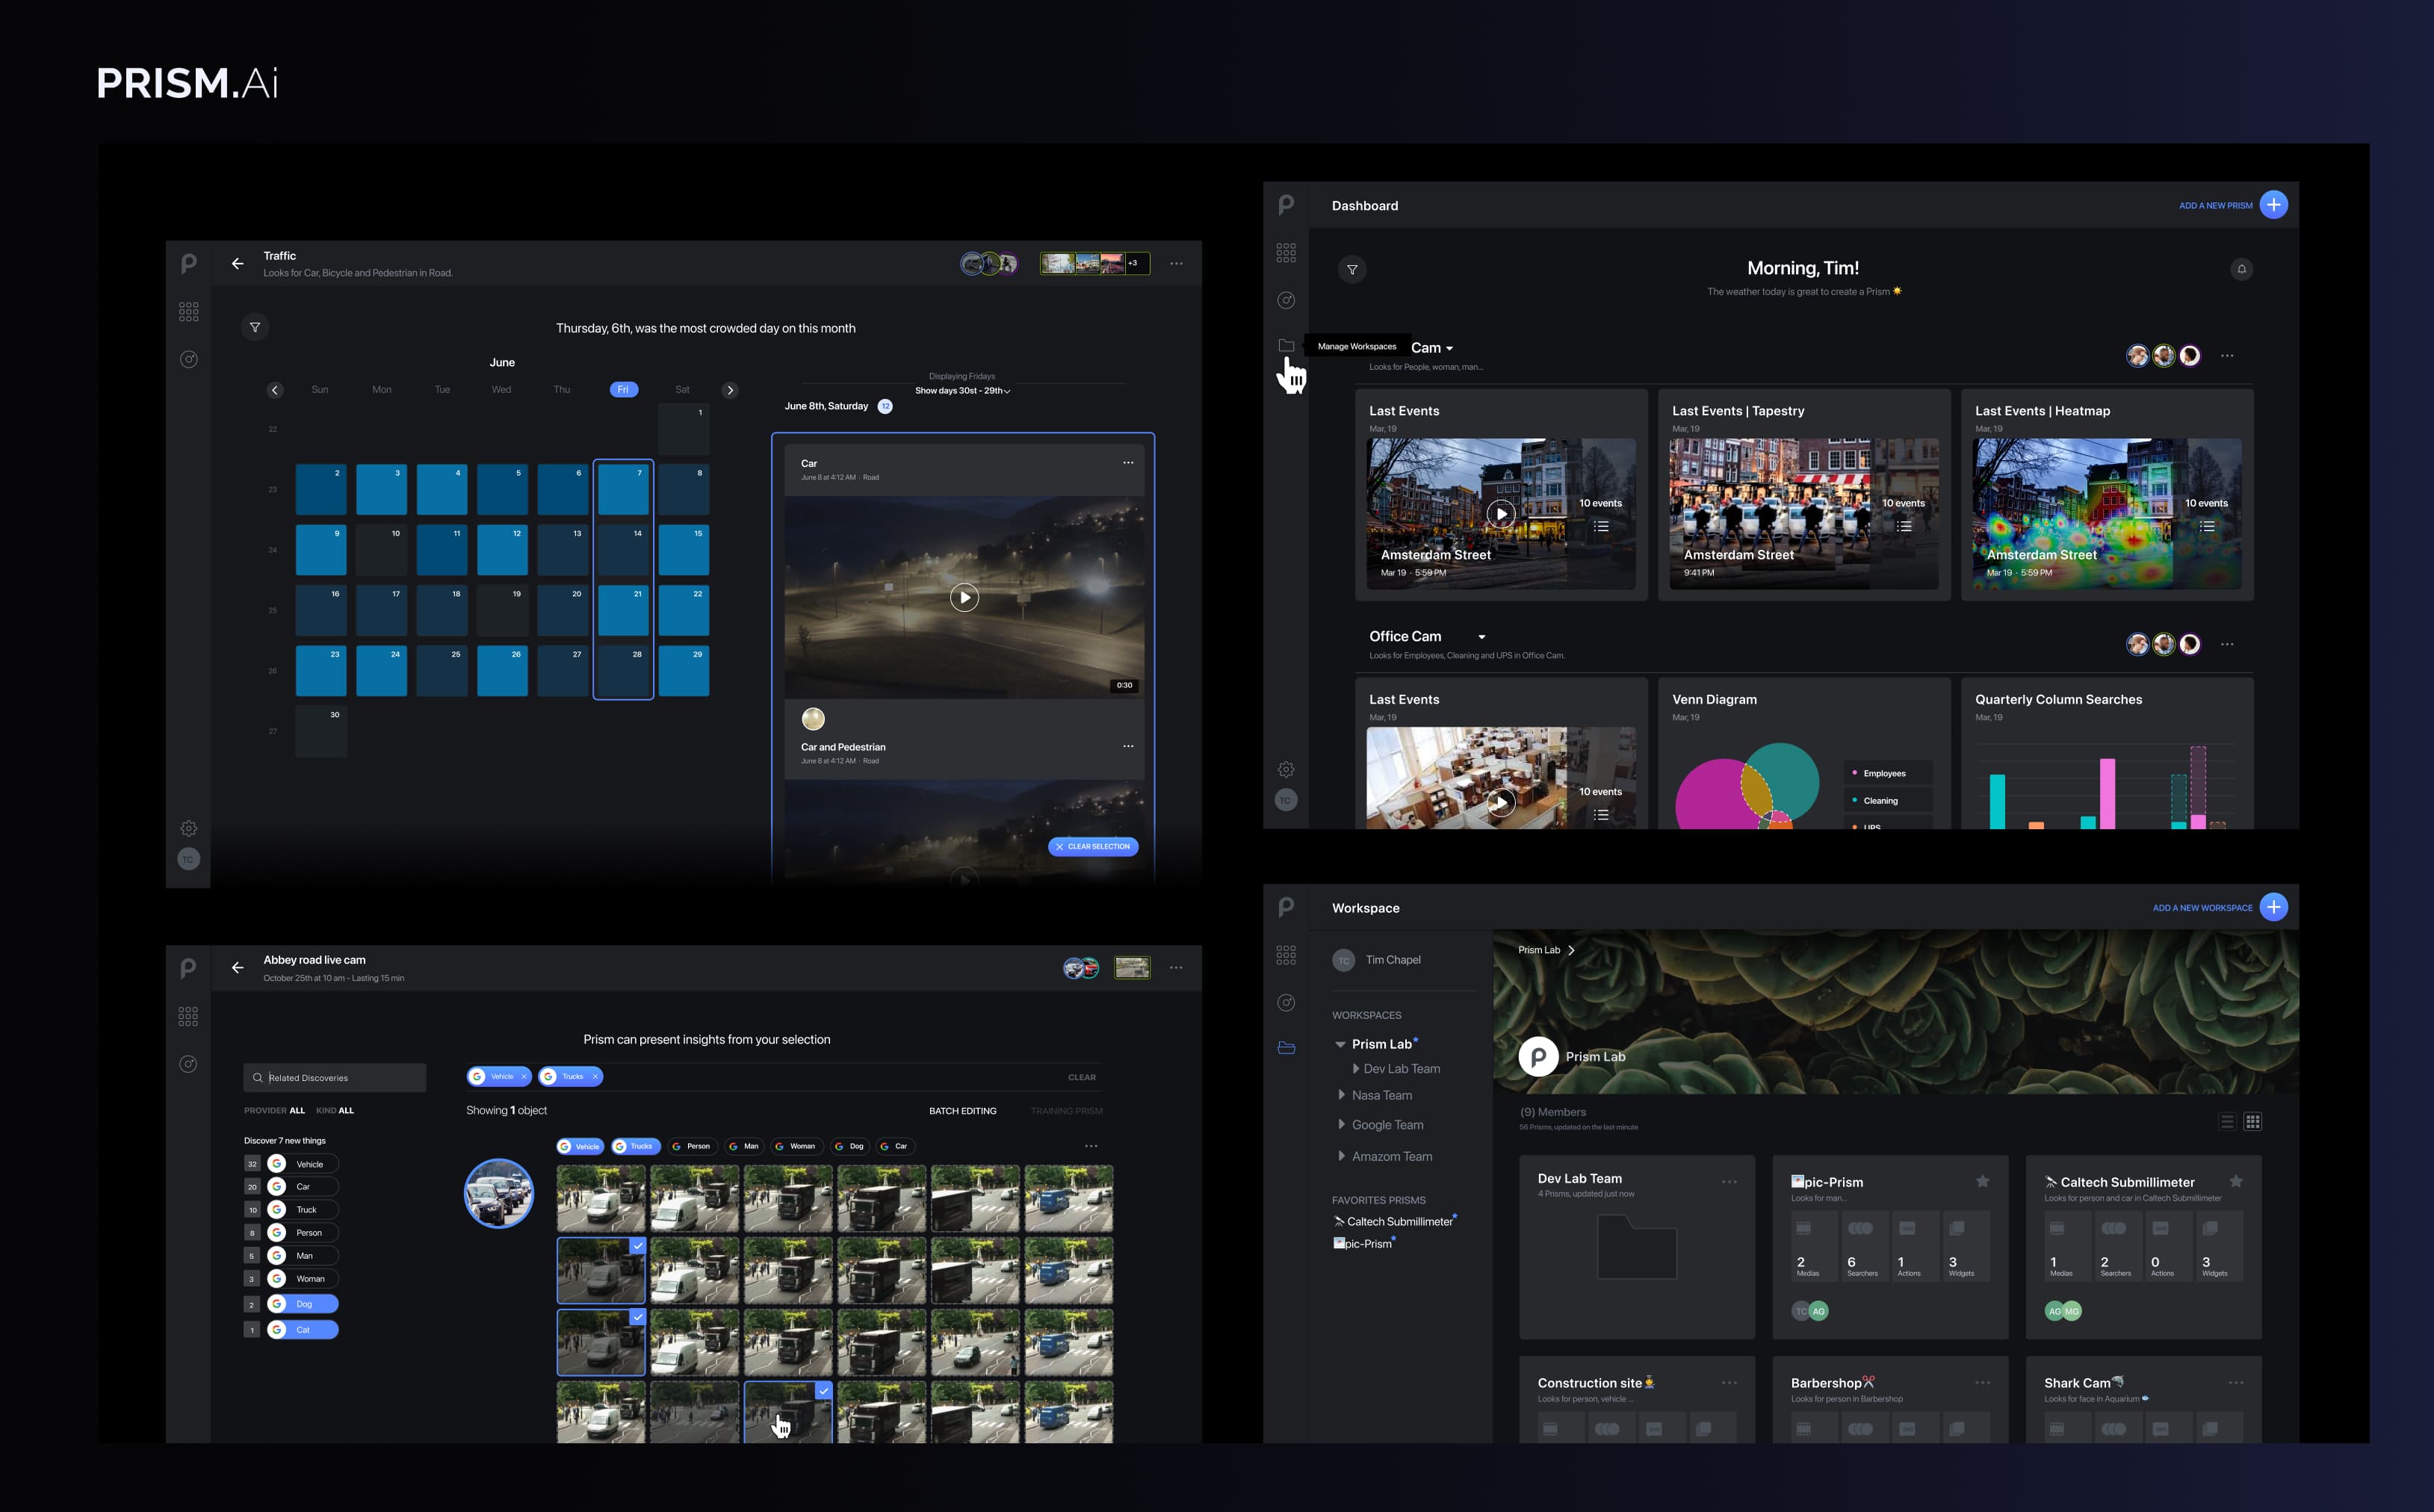Select June 6 cell in the calendar heatmap
The width and height of the screenshot is (2434, 1512).
click(563, 489)
